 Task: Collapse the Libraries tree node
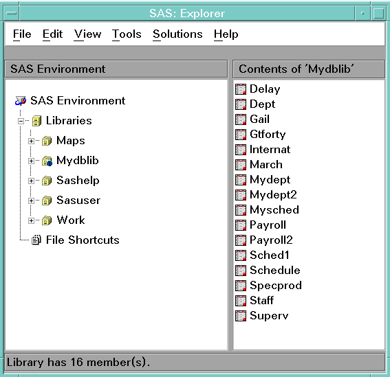point(21,121)
